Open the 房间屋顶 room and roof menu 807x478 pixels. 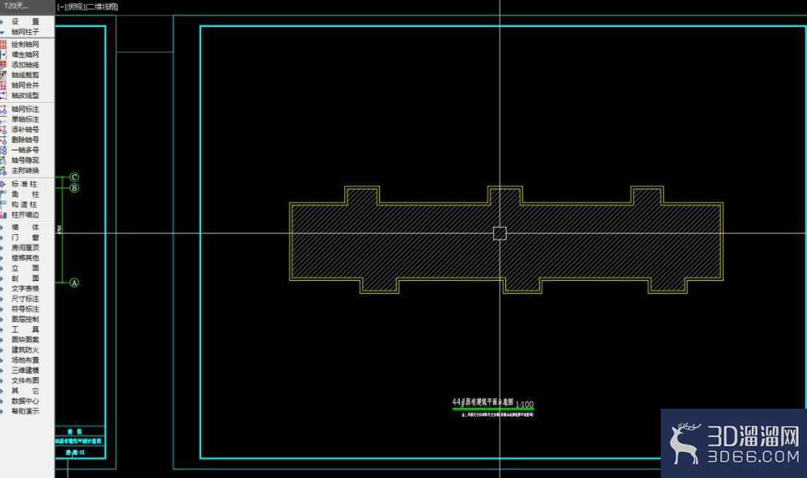click(x=25, y=247)
